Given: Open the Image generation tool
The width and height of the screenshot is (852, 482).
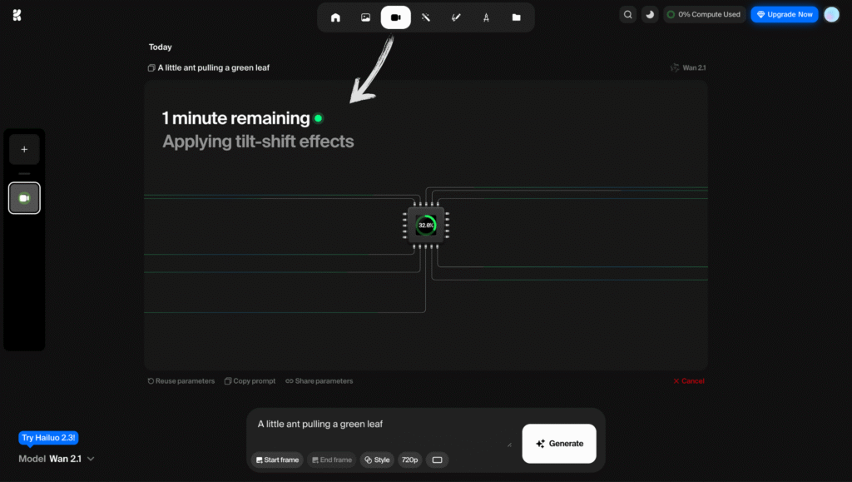Looking at the screenshot, I should click(x=365, y=16).
